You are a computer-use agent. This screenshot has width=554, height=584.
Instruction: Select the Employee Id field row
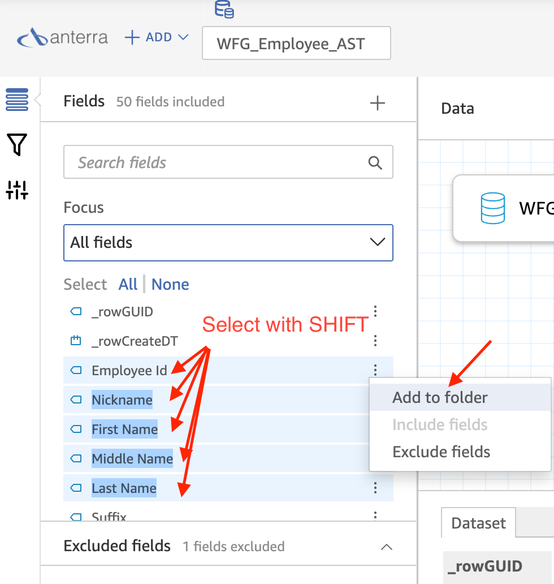(228, 370)
